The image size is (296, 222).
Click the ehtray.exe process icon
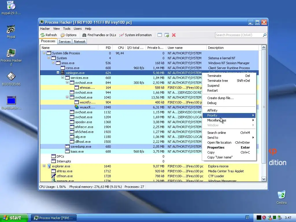tap(53, 171)
